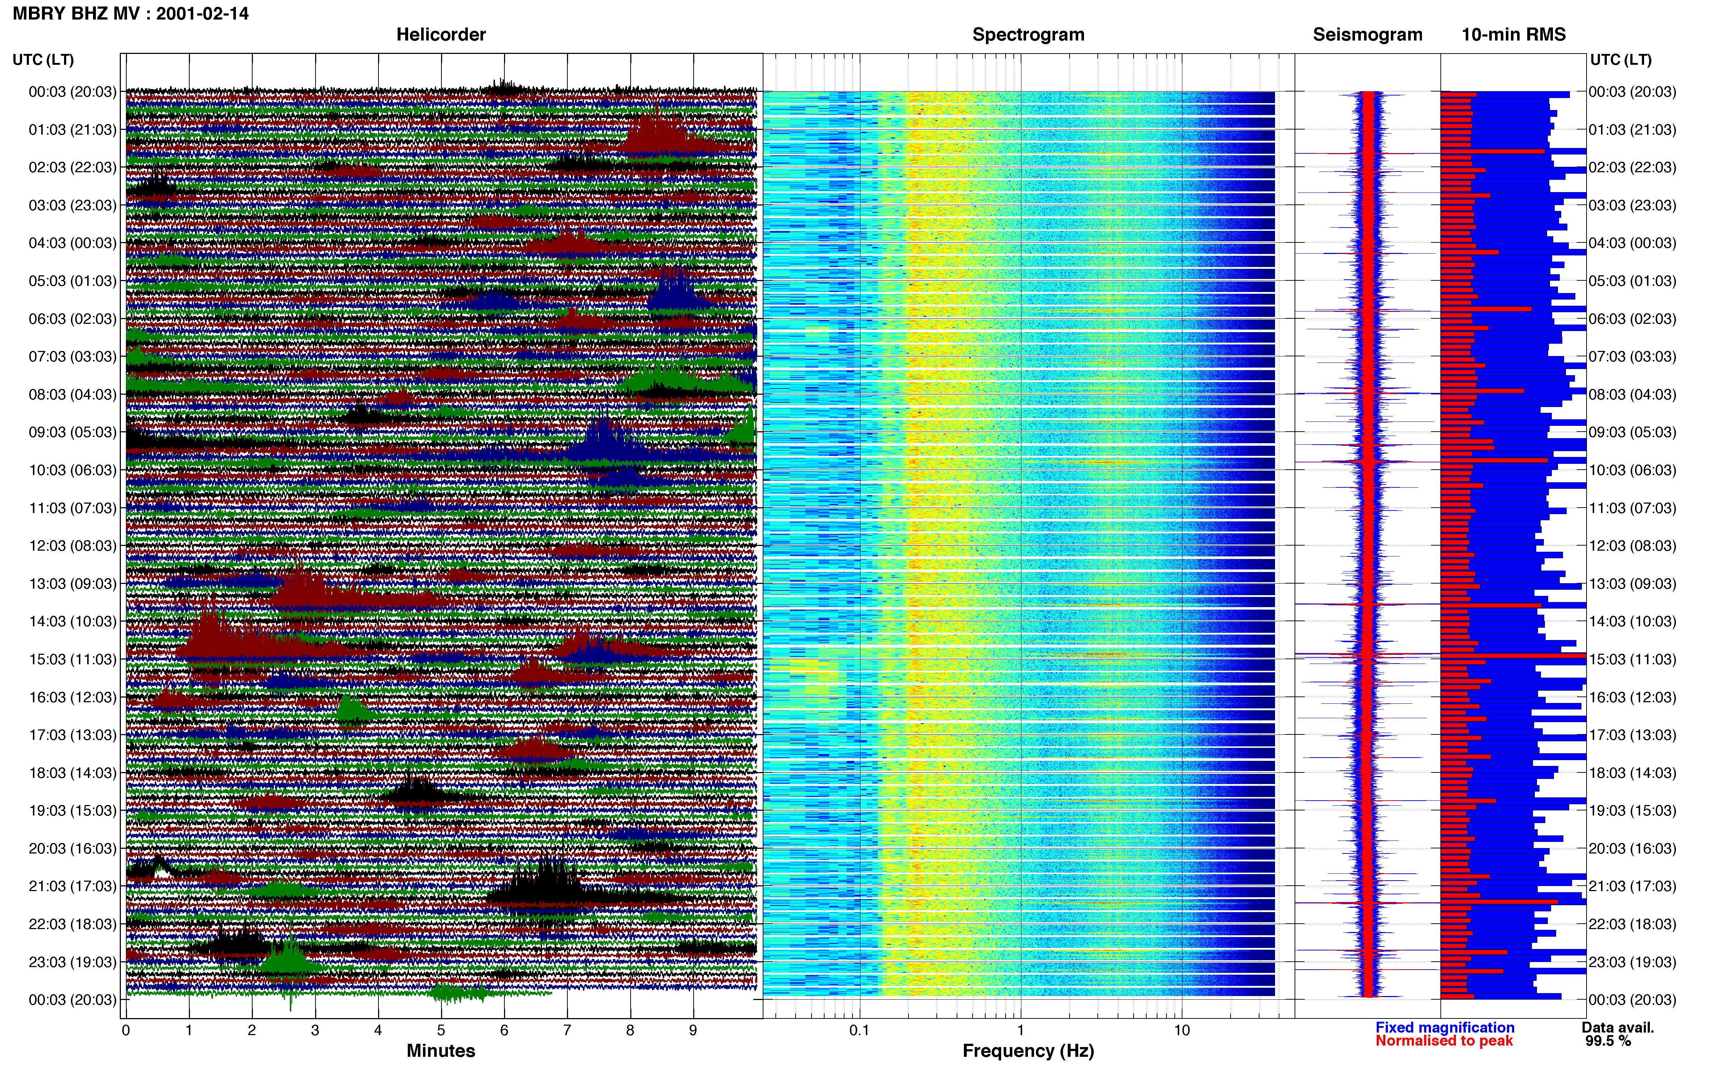1715x1072 pixels.
Task: Click the right 'UTC (LT)' axis header
Action: tap(1621, 60)
